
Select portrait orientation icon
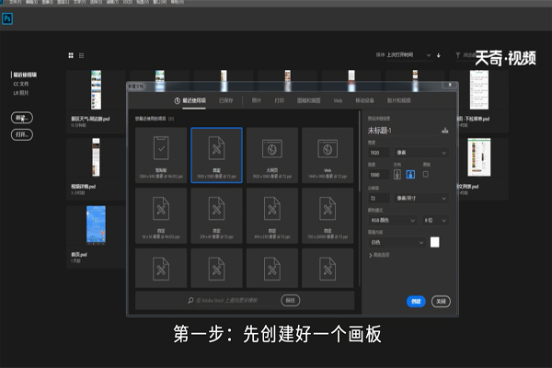(397, 174)
